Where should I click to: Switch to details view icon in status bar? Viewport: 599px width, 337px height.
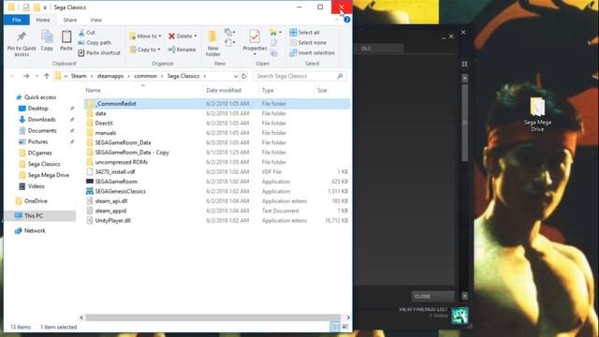(335, 327)
